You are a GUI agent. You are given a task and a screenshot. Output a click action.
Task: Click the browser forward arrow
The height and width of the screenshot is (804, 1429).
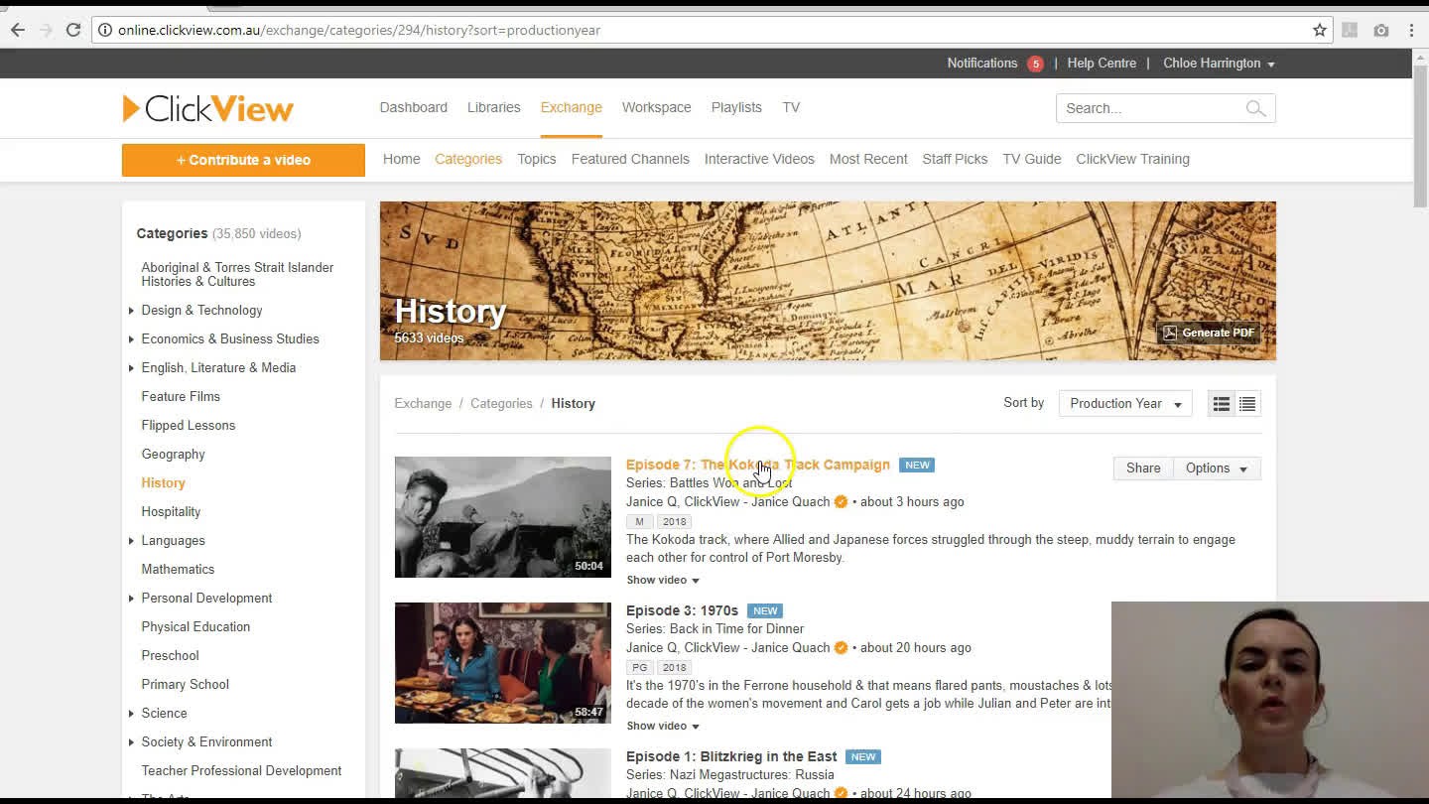(46, 30)
